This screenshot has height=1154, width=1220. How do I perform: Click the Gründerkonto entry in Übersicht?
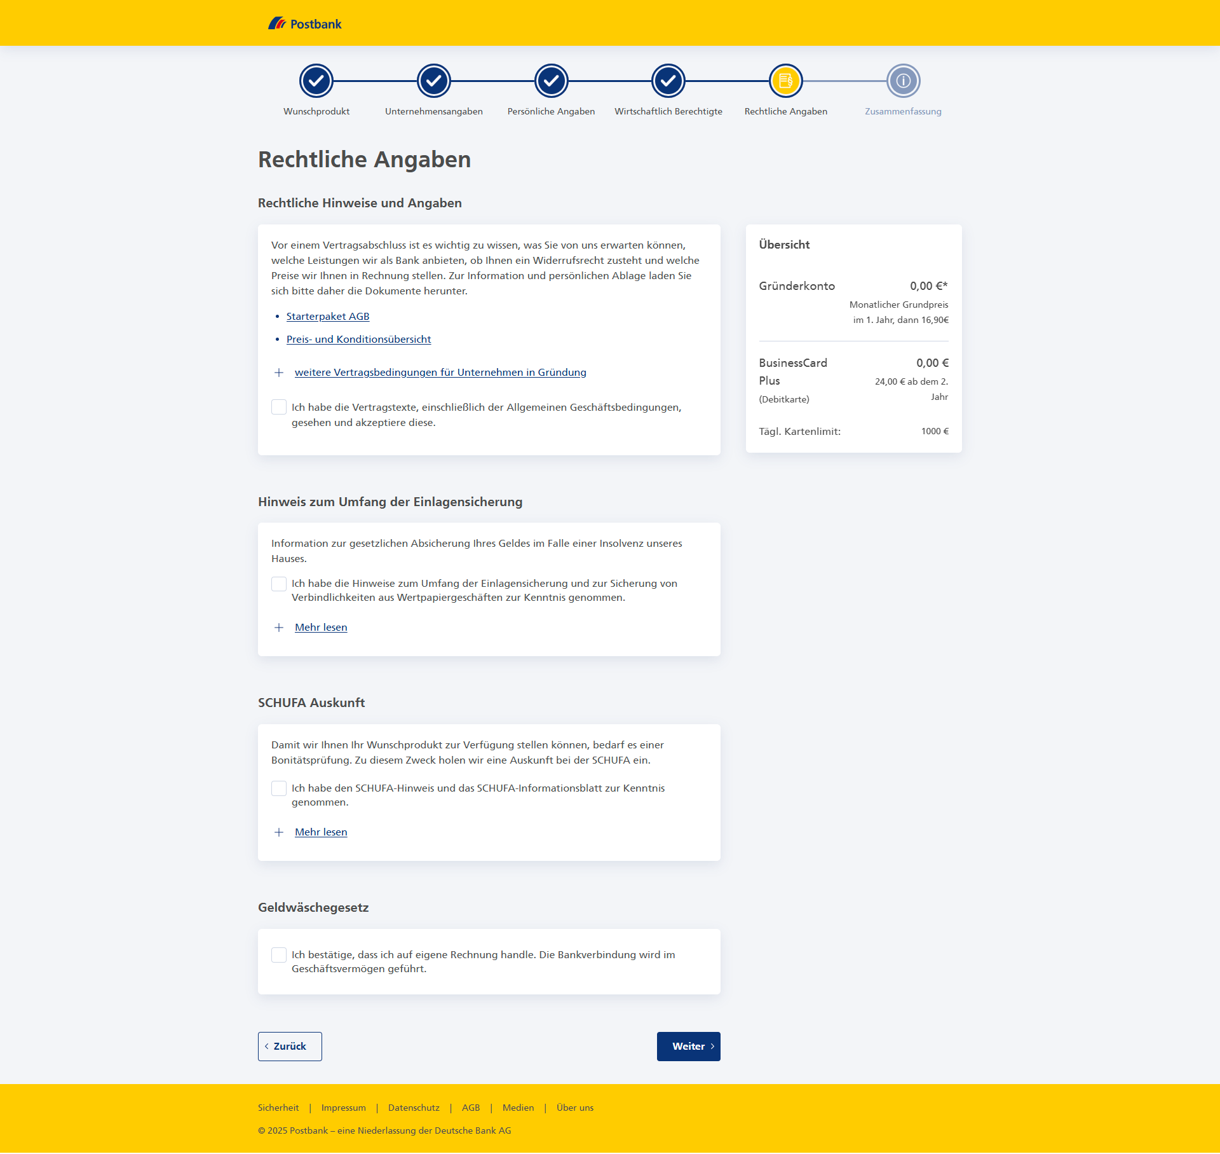click(797, 286)
